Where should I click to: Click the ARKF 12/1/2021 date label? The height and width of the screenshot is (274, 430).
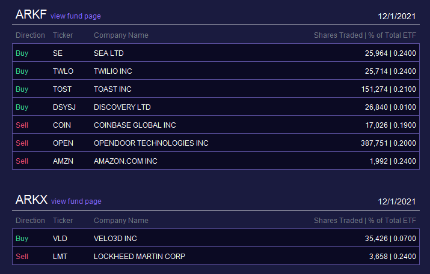[x=396, y=16]
